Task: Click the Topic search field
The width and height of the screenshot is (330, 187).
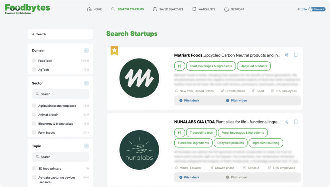Action: (x=60, y=157)
